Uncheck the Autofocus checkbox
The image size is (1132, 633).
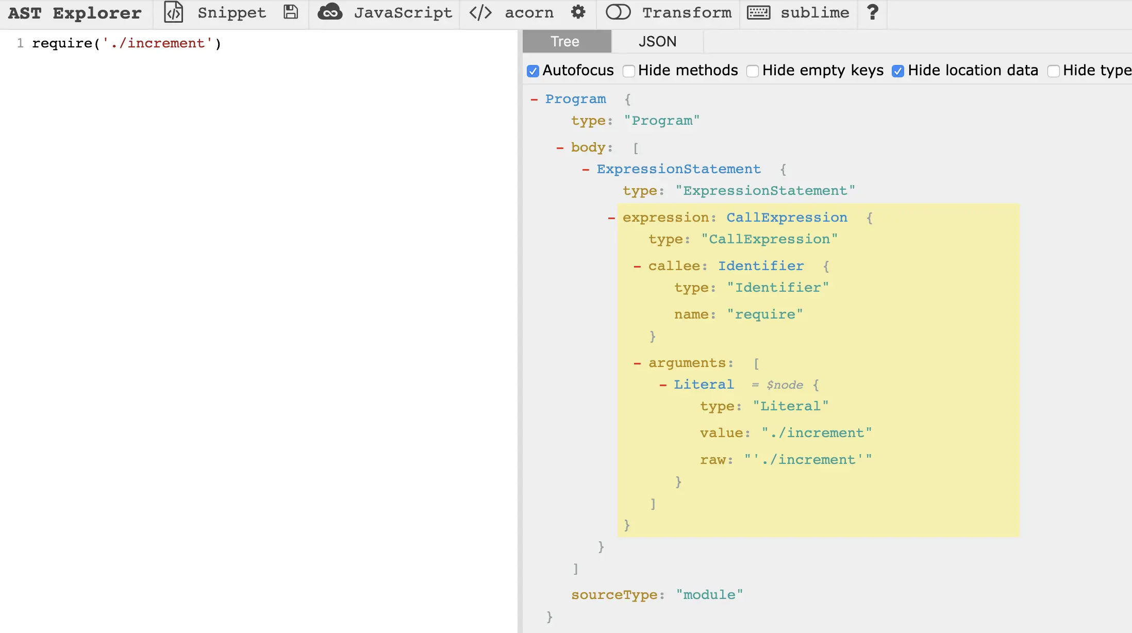(x=533, y=71)
